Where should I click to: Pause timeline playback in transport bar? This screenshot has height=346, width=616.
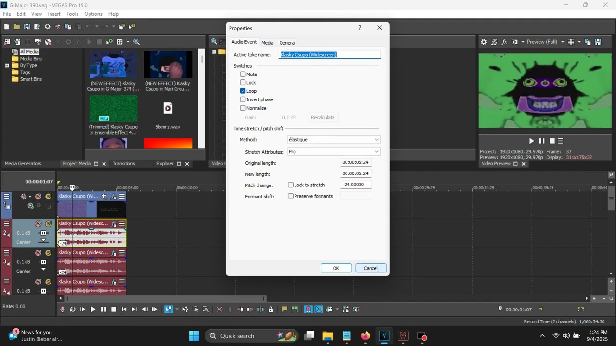tap(103, 309)
